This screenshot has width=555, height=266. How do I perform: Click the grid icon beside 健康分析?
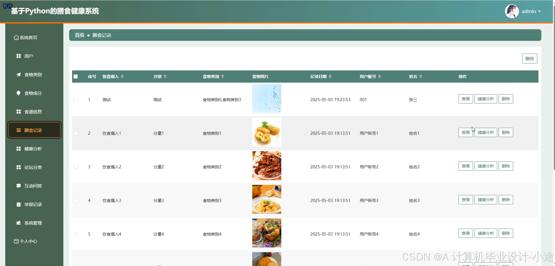pos(19,149)
